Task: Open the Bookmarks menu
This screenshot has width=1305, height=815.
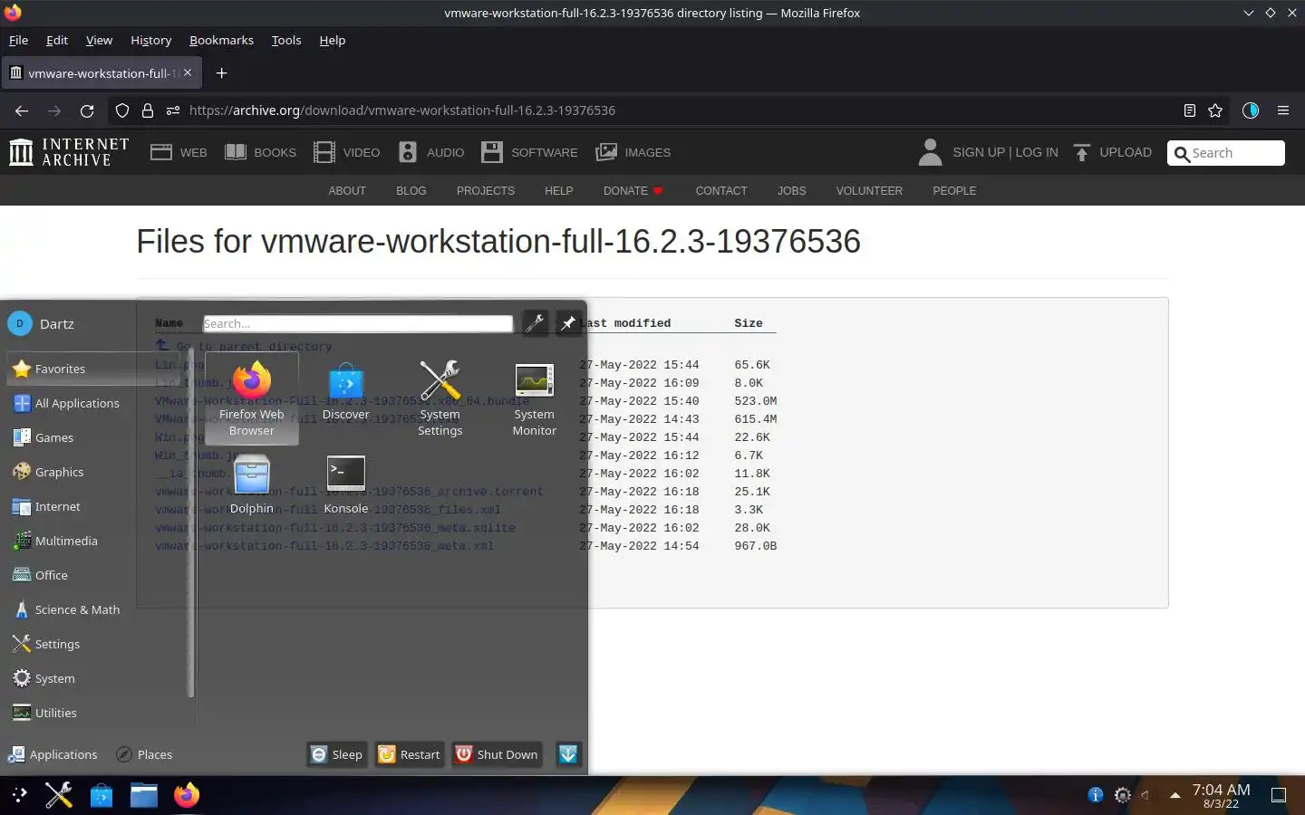Action: click(x=221, y=40)
